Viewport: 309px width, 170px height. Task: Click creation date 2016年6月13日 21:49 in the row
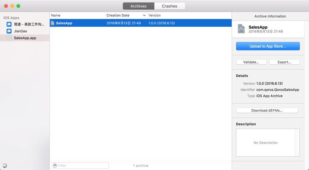pyautogui.click(x=124, y=23)
